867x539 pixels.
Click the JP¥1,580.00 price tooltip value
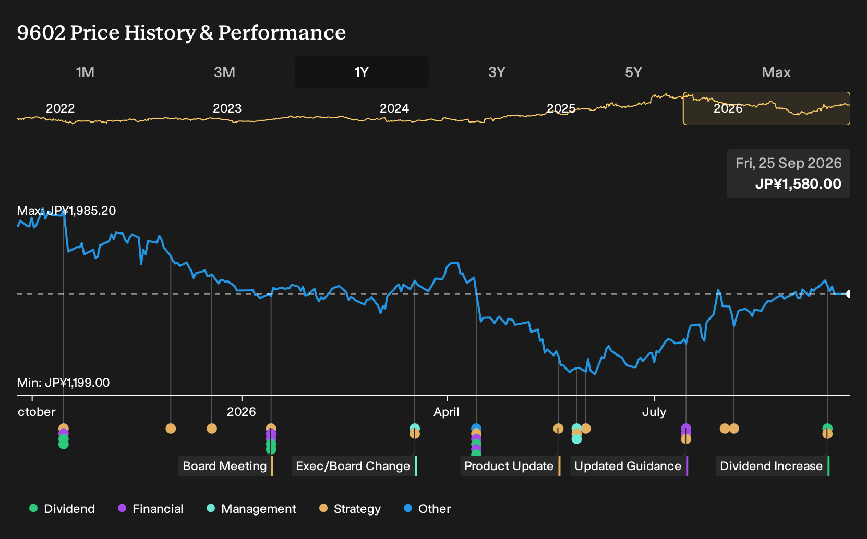pyautogui.click(x=798, y=184)
